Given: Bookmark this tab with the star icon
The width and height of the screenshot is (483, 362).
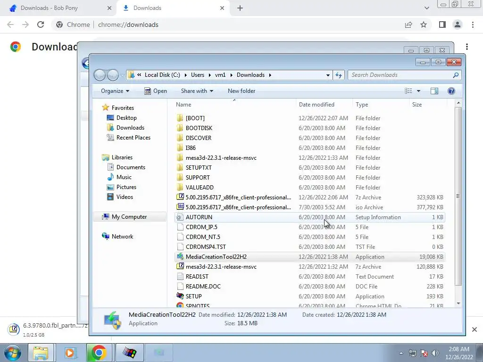Looking at the screenshot, I should pyautogui.click(x=424, y=25).
